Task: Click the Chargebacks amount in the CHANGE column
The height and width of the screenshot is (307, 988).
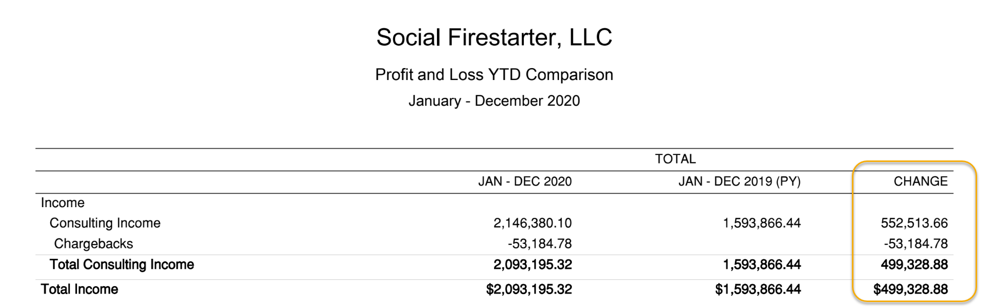Action: [916, 244]
